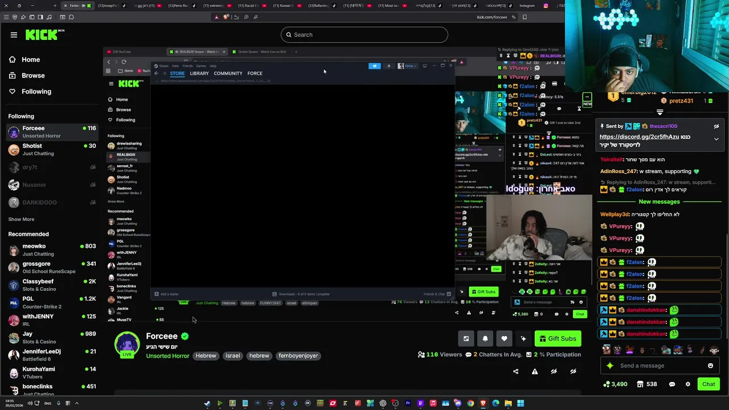The image size is (729, 410).
Task: Open grossgore recommended channel
Action: click(51, 268)
